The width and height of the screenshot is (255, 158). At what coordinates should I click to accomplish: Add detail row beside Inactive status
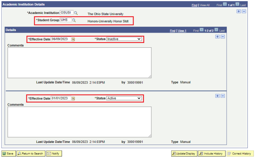[218, 37]
